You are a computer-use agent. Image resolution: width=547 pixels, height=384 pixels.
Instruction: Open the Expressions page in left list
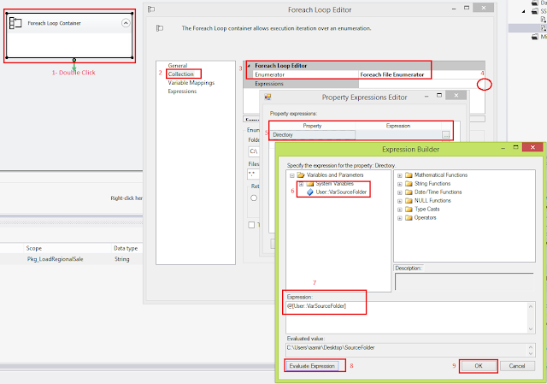click(x=182, y=92)
